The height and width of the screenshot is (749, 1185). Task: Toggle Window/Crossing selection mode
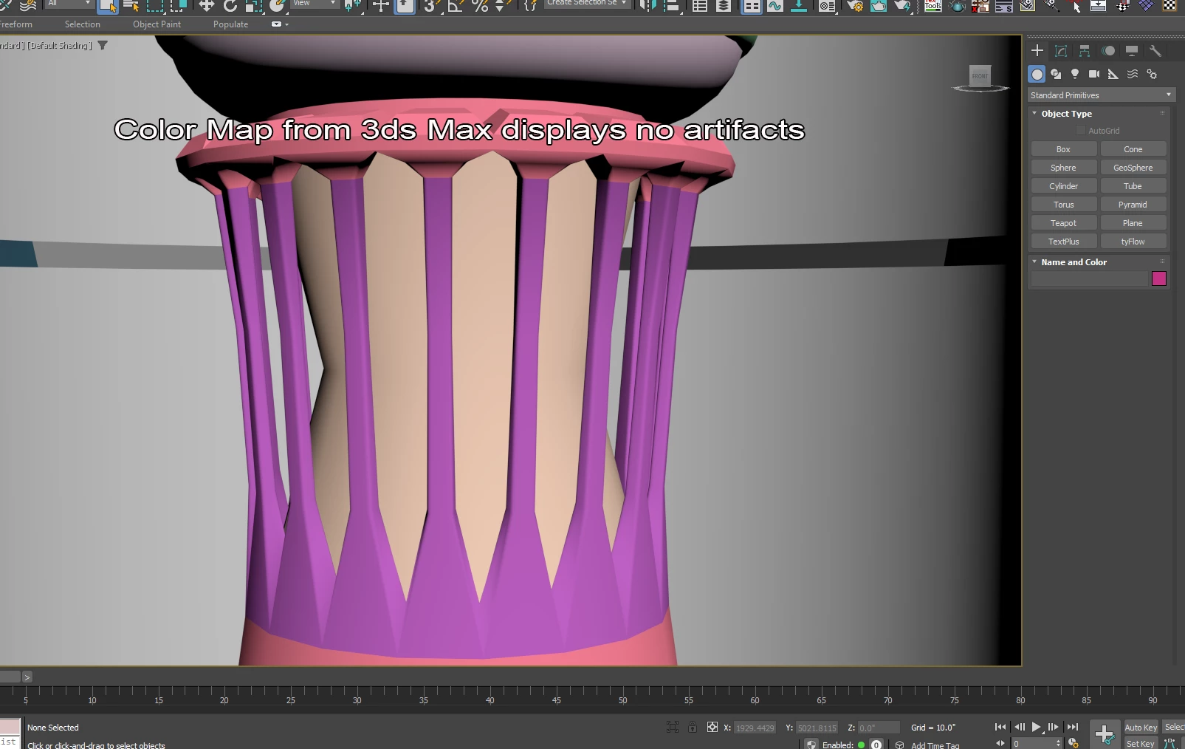pos(178,6)
